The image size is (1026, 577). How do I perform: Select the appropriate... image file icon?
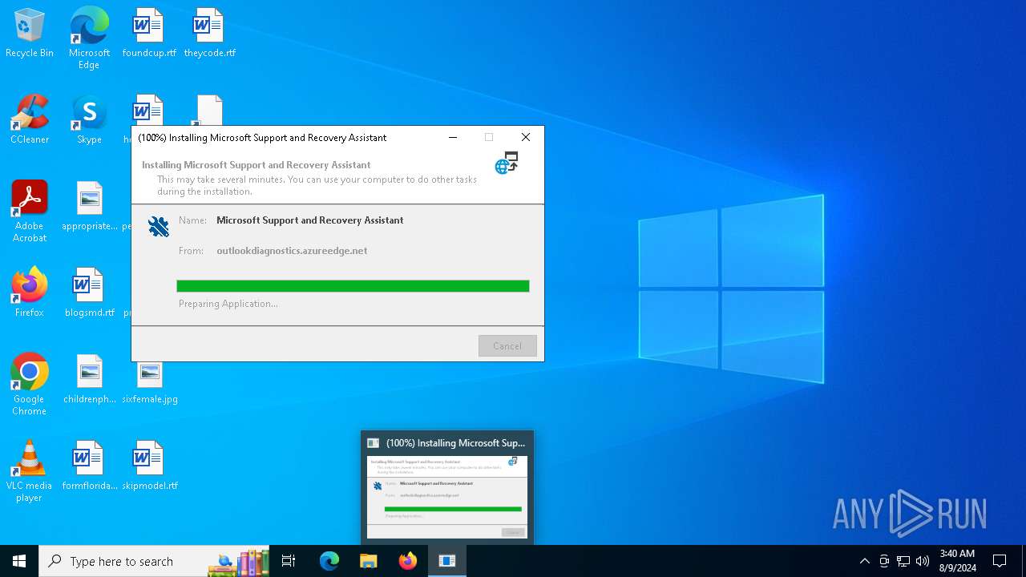[x=90, y=207]
